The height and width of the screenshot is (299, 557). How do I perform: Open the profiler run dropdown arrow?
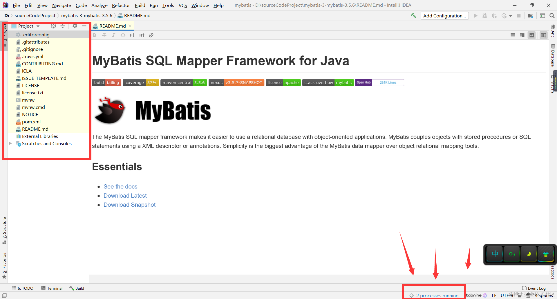click(511, 16)
